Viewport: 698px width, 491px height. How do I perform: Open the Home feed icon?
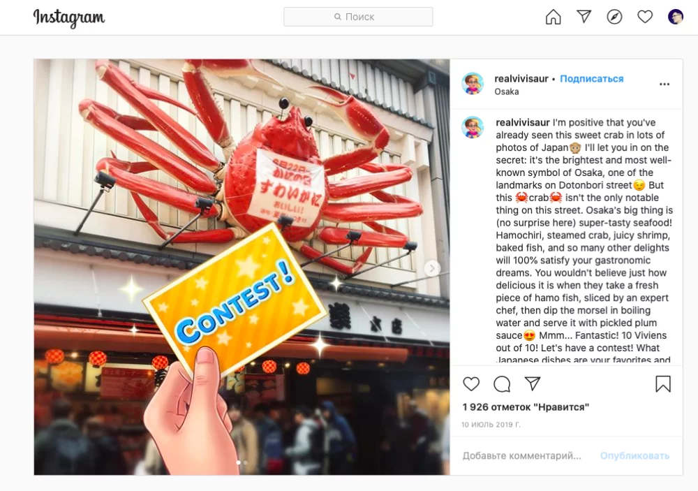(554, 17)
